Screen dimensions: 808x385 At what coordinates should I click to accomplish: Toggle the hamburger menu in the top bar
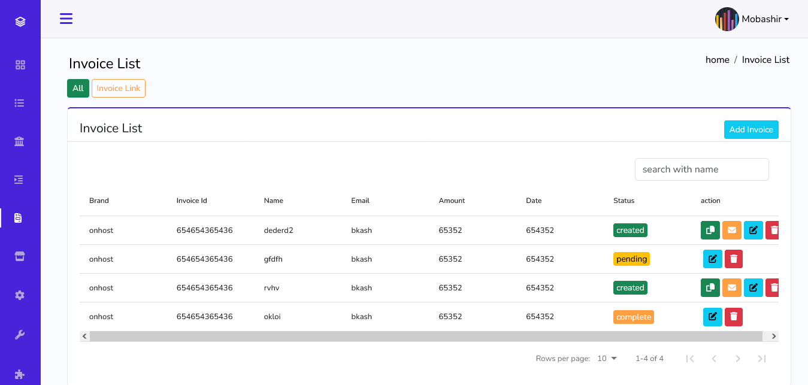coord(66,19)
